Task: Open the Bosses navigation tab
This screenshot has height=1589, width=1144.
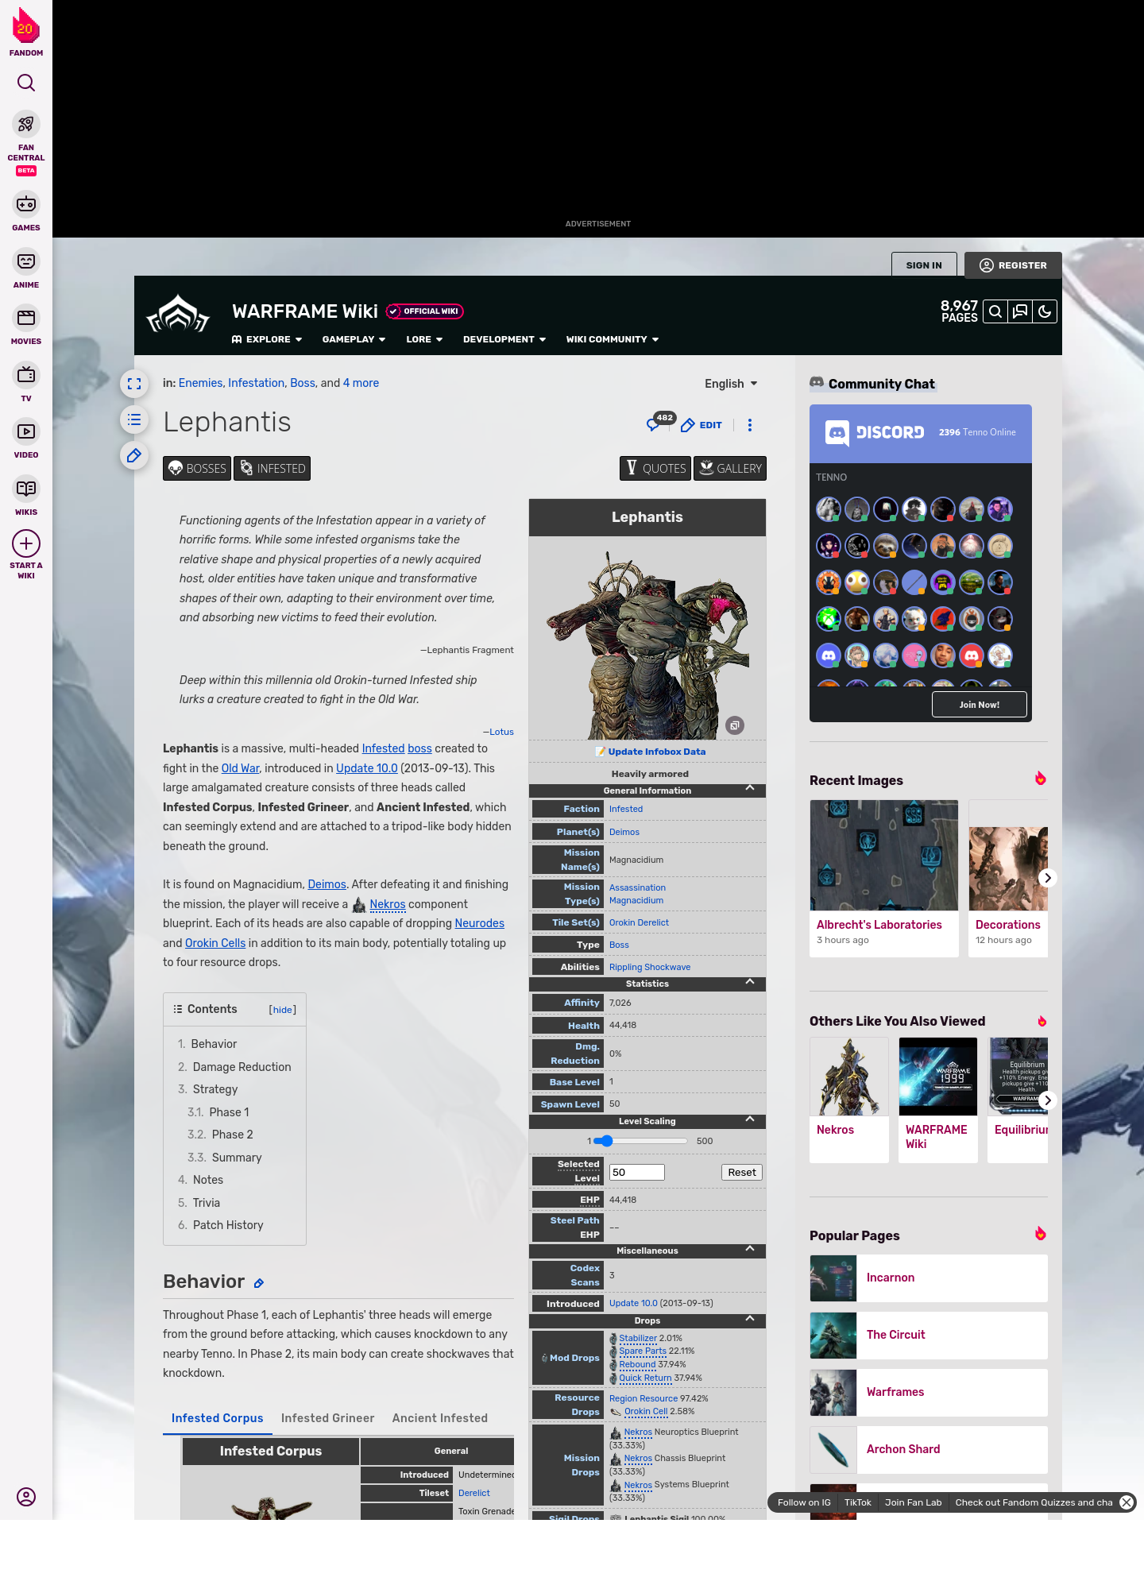Action: click(197, 469)
